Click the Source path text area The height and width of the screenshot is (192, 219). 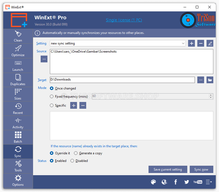(x=131, y=62)
